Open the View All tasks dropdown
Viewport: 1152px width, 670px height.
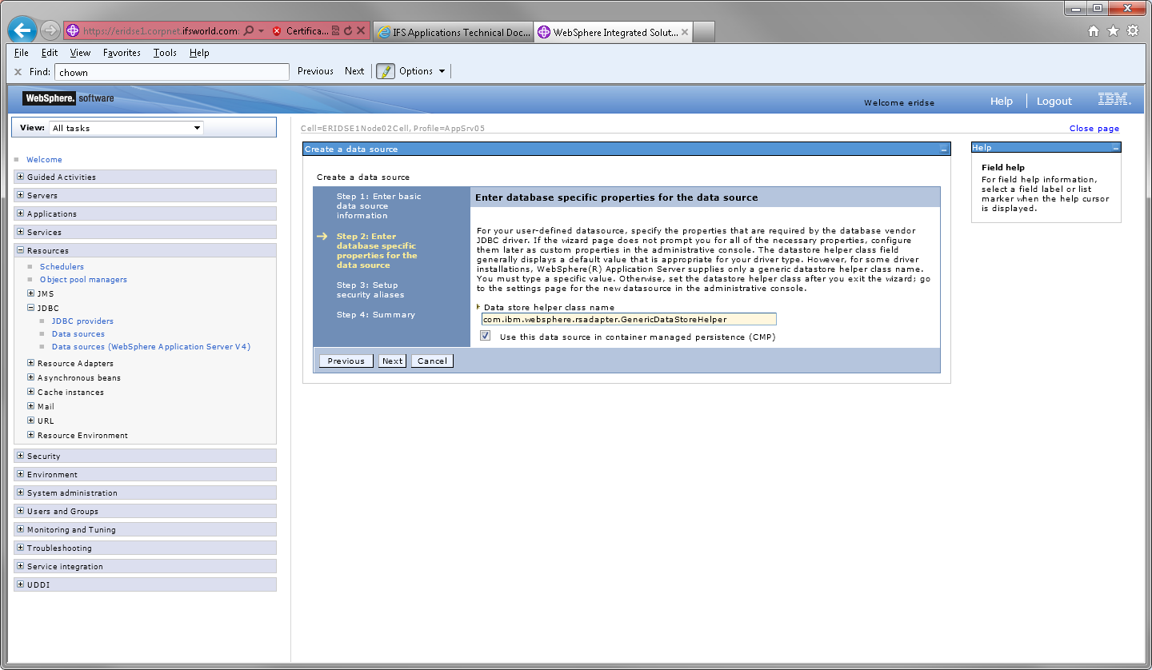coord(126,128)
